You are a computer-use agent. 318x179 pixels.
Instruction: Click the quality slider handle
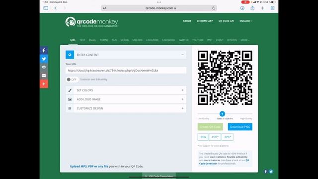[x=222, y=114]
